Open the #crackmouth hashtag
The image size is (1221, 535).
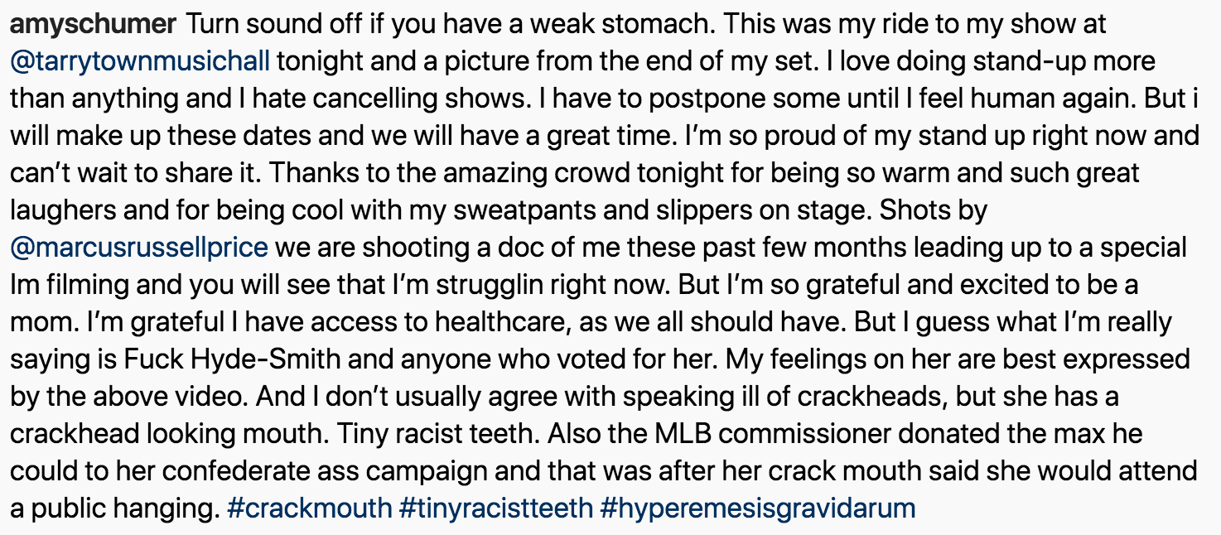(309, 508)
